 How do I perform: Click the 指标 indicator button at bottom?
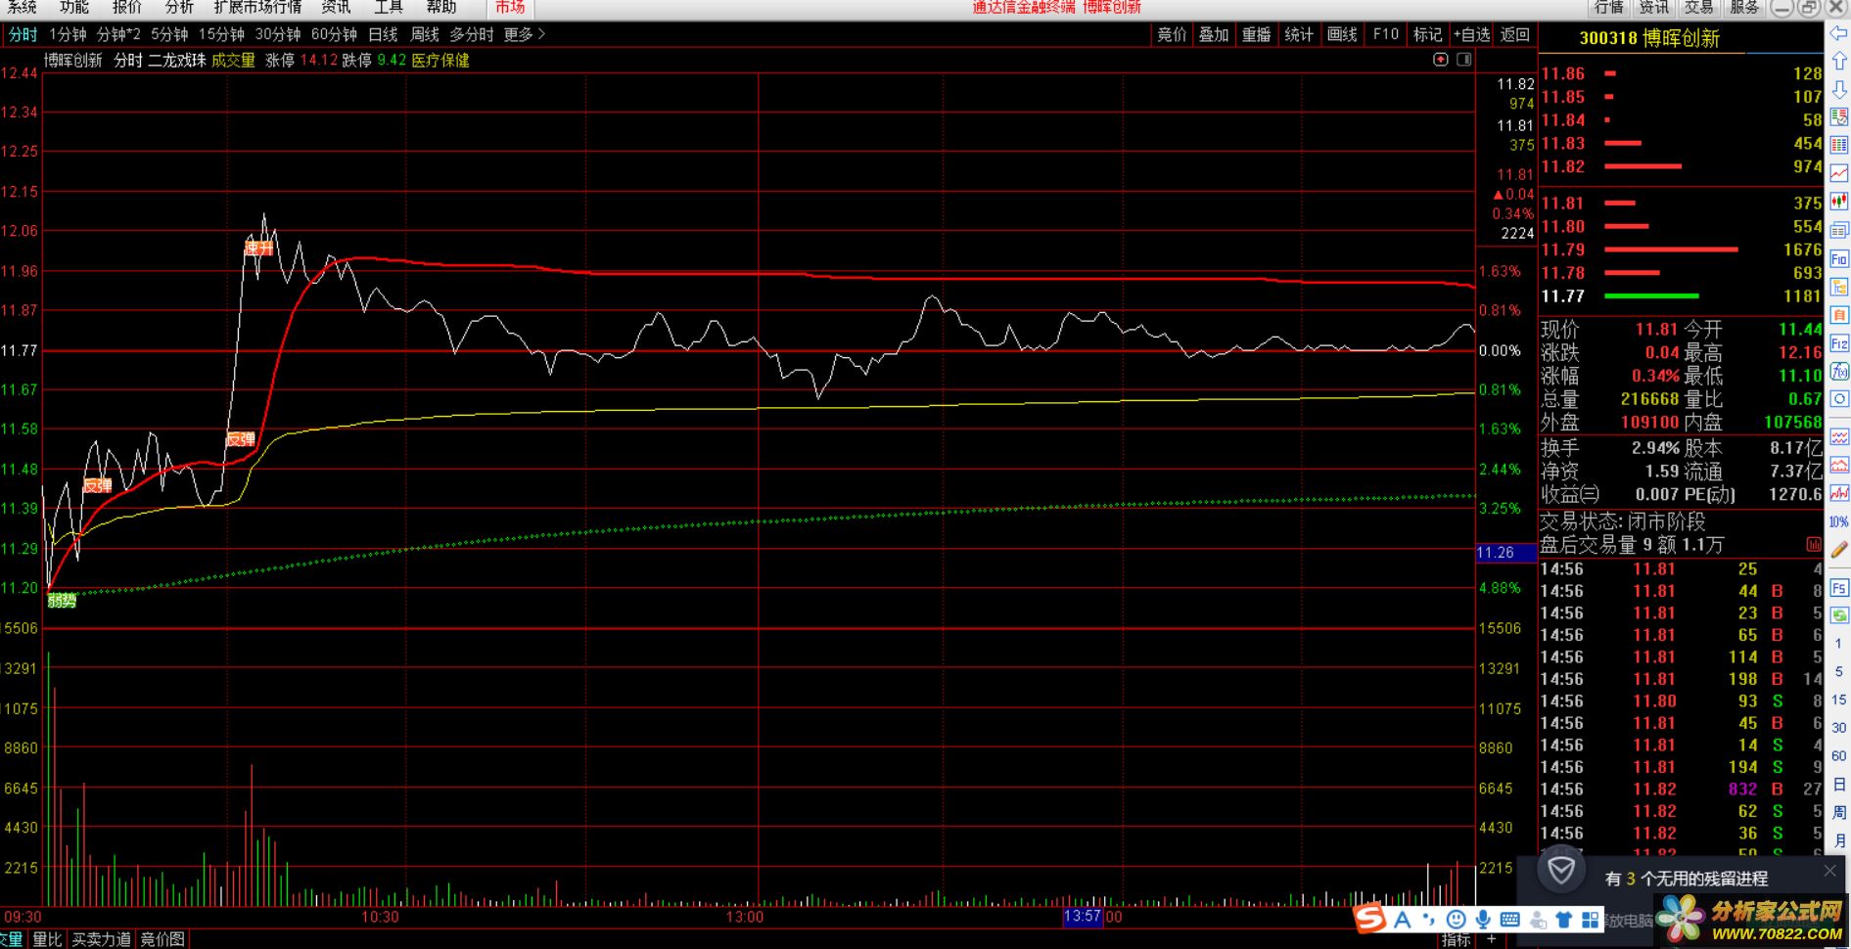pyautogui.click(x=1456, y=939)
